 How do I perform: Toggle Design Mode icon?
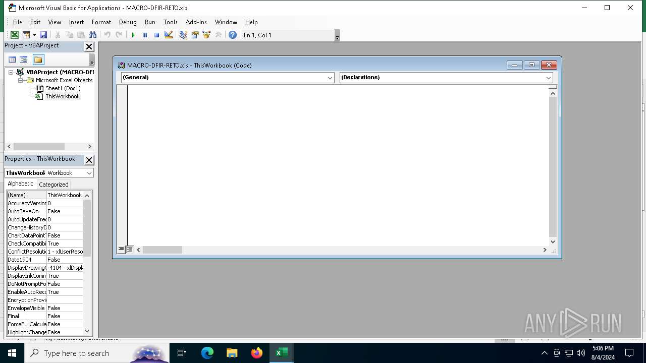169,35
